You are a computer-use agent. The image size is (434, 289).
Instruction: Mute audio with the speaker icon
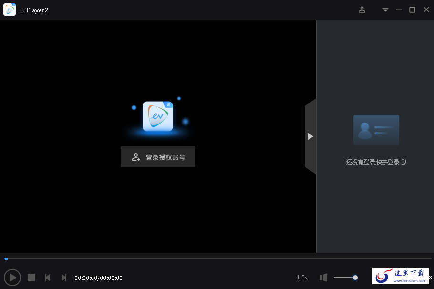323,278
